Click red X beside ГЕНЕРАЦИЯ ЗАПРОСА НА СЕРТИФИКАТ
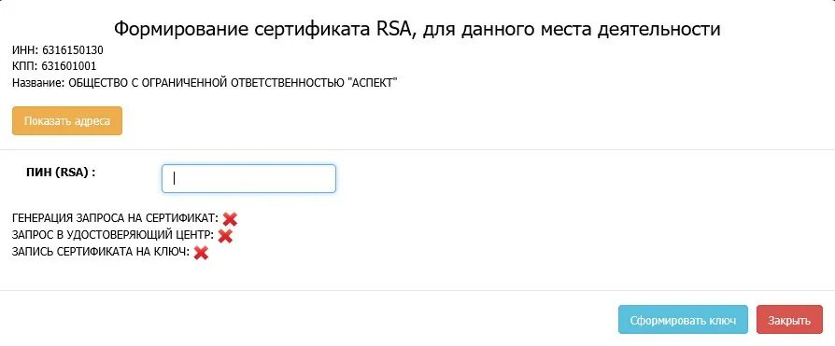Image resolution: width=835 pixels, height=346 pixels. [x=230, y=218]
